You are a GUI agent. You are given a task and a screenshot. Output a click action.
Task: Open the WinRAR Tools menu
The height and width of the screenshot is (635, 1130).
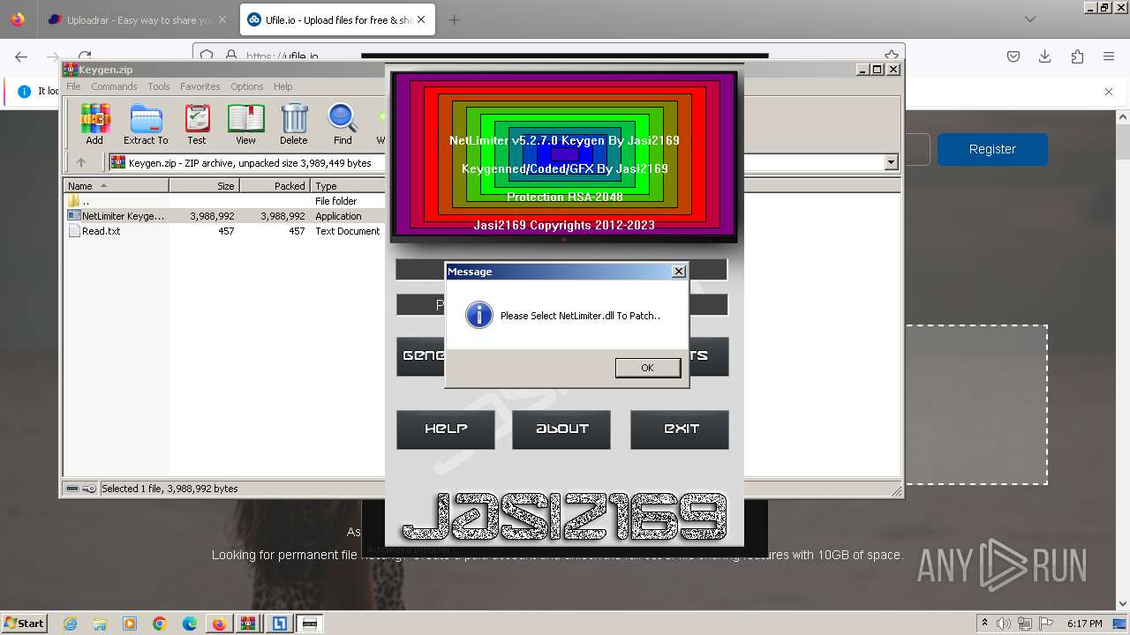point(159,86)
